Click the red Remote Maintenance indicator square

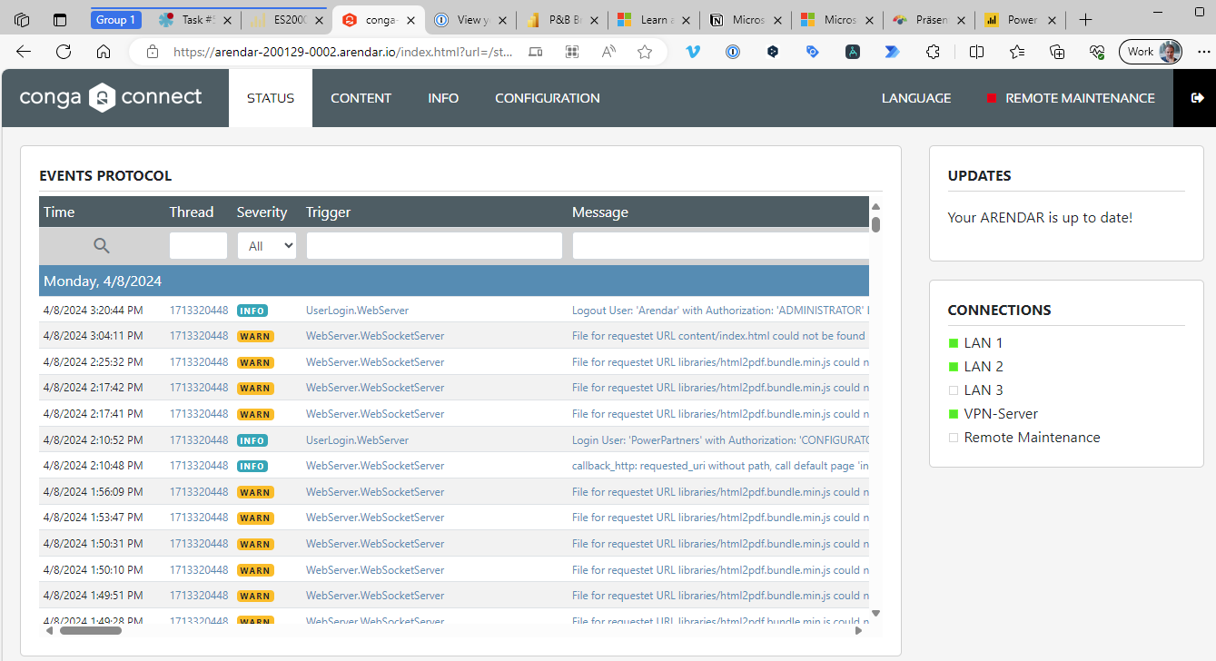(x=992, y=98)
